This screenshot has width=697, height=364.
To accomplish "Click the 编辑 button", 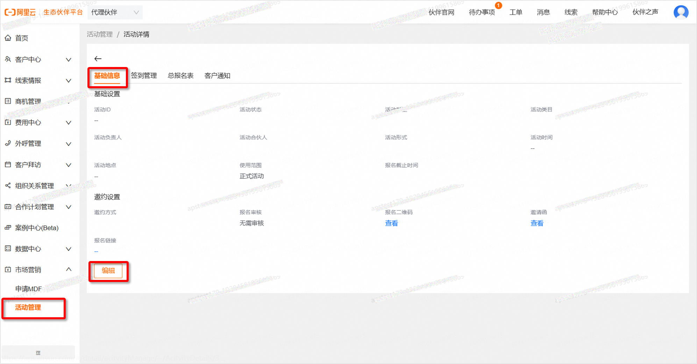I will pyautogui.click(x=108, y=271).
